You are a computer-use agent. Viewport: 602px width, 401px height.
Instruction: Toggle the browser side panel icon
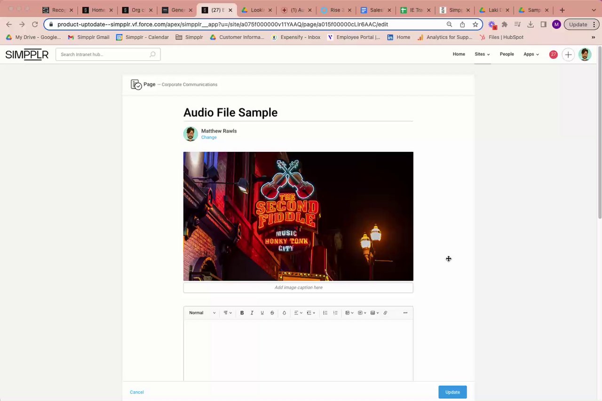(543, 24)
